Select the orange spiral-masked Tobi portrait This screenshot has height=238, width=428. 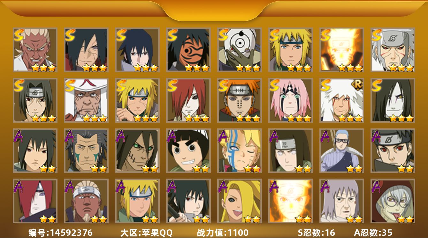tap(188, 50)
